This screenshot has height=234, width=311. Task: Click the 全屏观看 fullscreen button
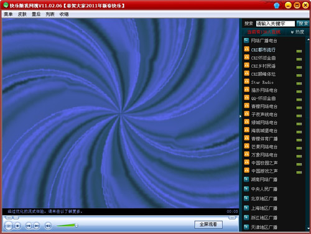point(208,225)
